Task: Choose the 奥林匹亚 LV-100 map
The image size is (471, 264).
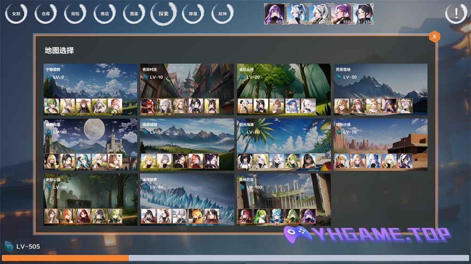Action: pos(284,191)
